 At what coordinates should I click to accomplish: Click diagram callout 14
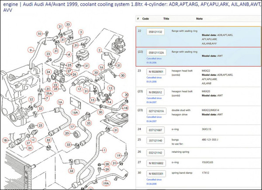click(110, 102)
